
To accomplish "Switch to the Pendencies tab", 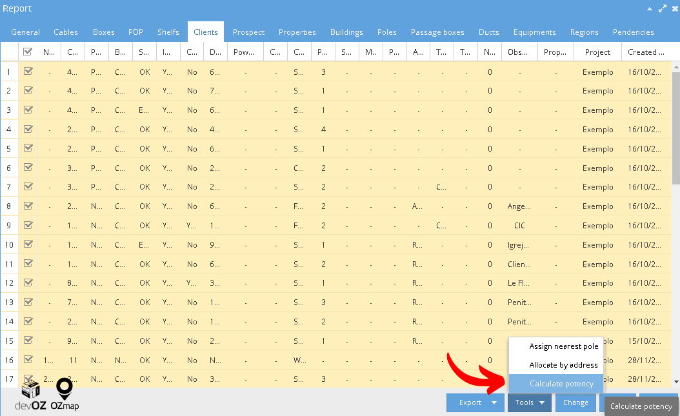I will pyautogui.click(x=633, y=32).
